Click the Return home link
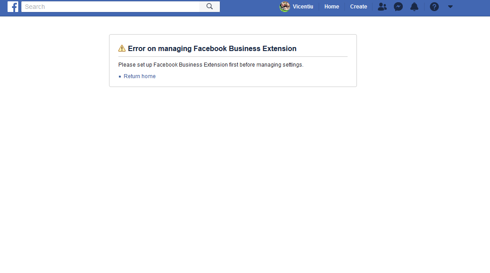This screenshot has height=273, width=490. click(139, 76)
